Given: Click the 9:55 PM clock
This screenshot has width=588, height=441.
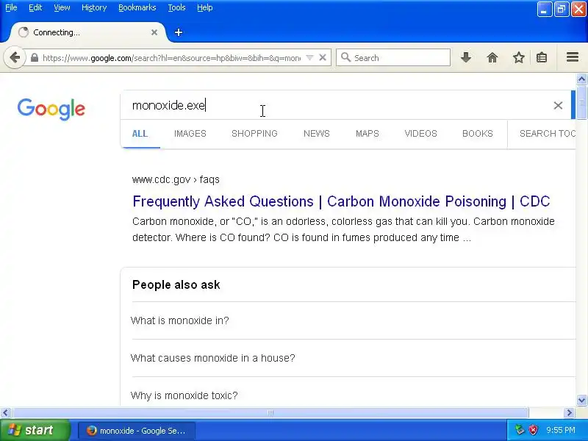Looking at the screenshot, I should coord(561,430).
